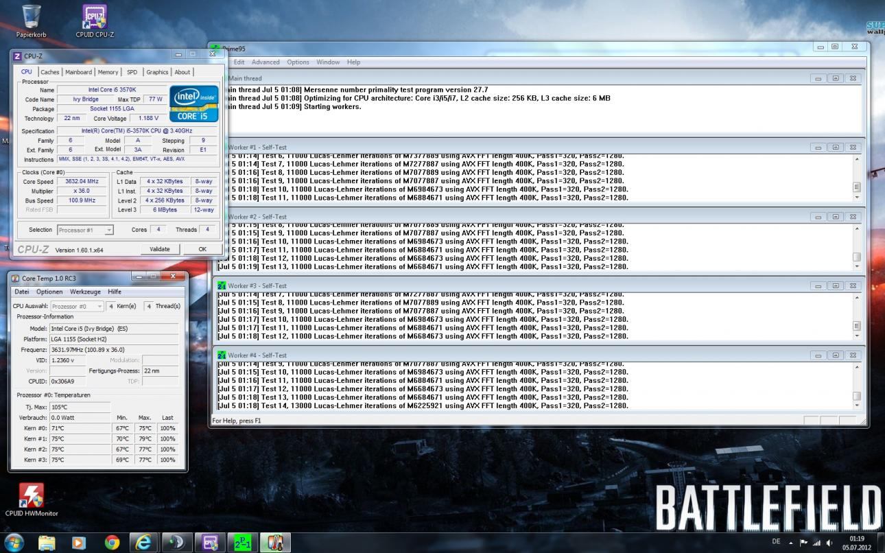Open the Optionen menu in Core Temp
Screen dimensions: 885x553
coord(50,292)
